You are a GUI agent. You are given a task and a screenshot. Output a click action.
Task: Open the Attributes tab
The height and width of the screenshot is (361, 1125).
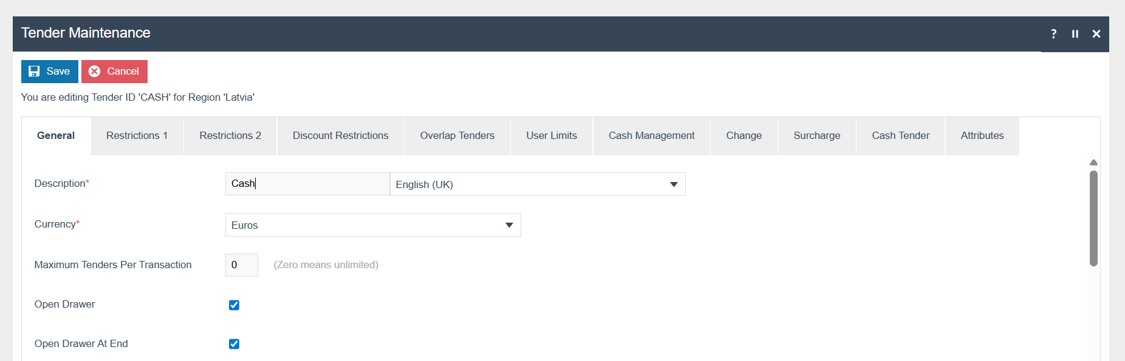(982, 136)
